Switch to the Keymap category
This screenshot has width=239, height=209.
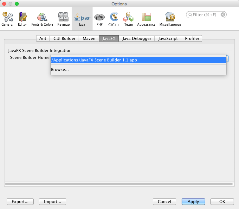(63, 19)
